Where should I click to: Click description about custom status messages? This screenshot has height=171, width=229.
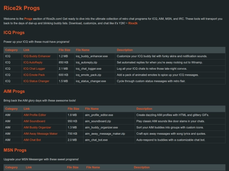point(151,81)
